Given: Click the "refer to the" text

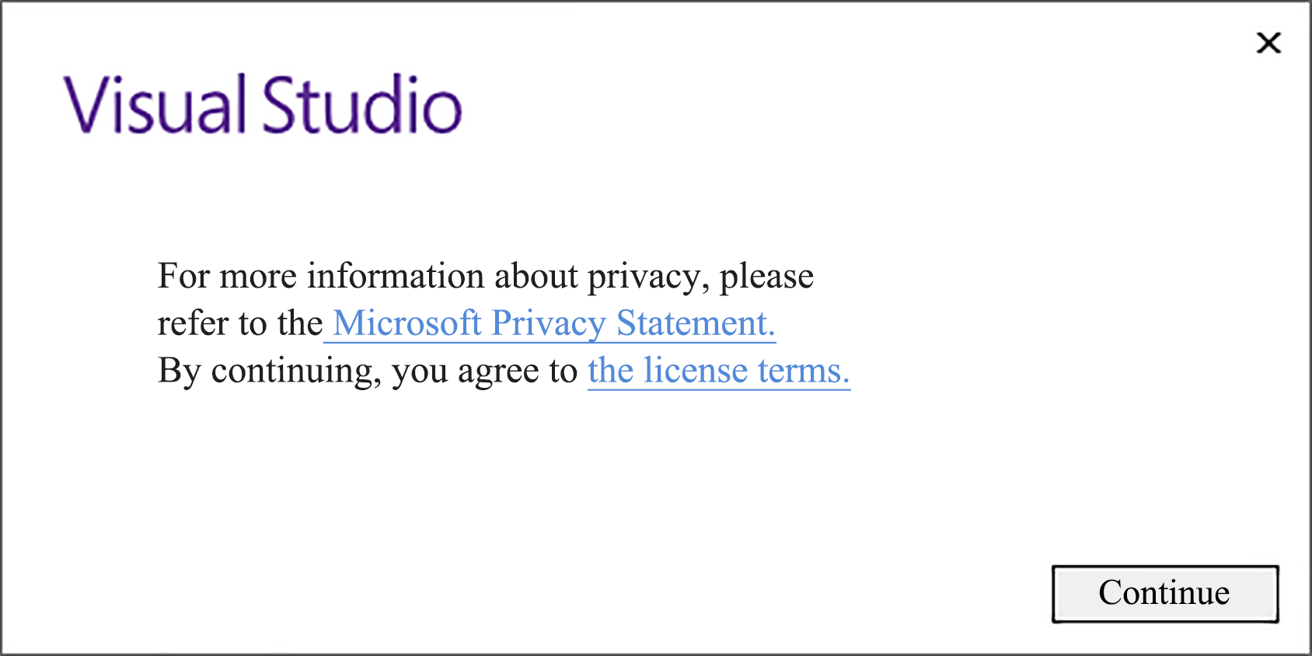Looking at the screenshot, I should (x=239, y=323).
